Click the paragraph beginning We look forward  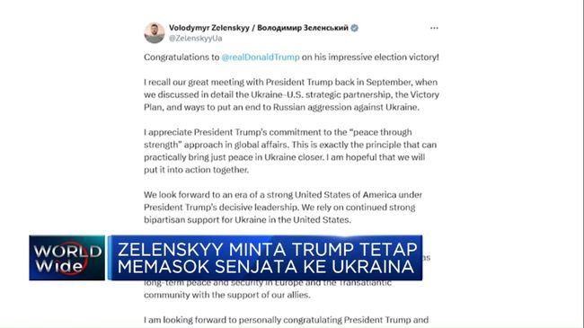(283, 208)
